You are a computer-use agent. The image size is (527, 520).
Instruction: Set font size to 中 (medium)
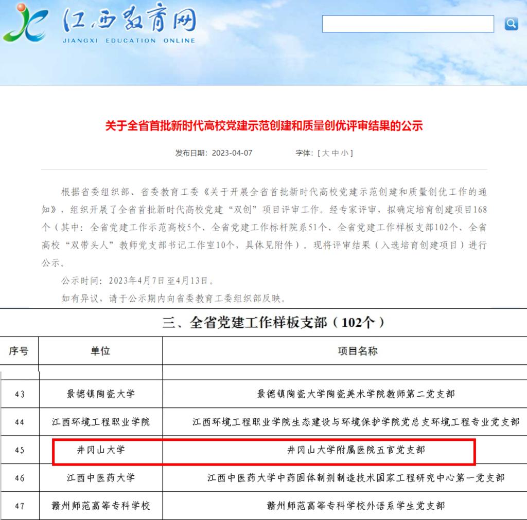click(x=335, y=153)
